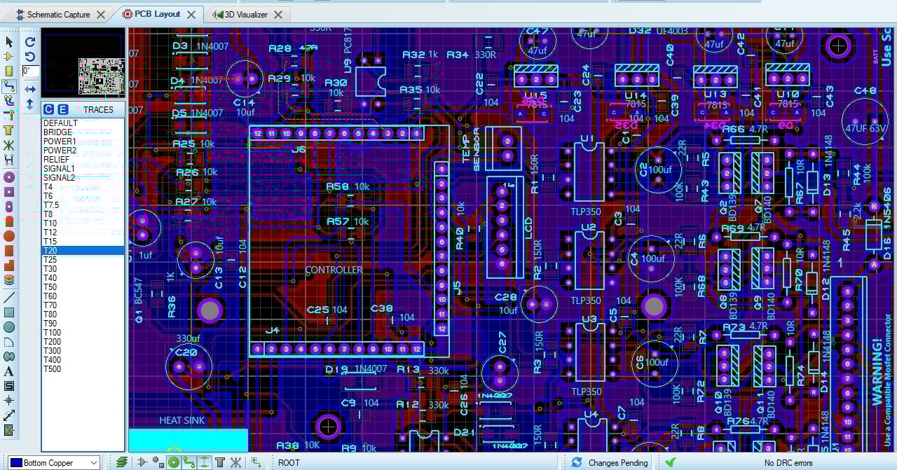Select POWER1 trace style
The height and width of the screenshot is (470, 897).
(83, 141)
